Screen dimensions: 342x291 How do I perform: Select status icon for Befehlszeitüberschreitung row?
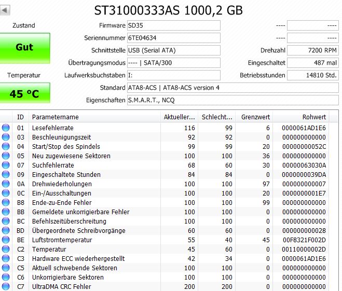click(6, 221)
